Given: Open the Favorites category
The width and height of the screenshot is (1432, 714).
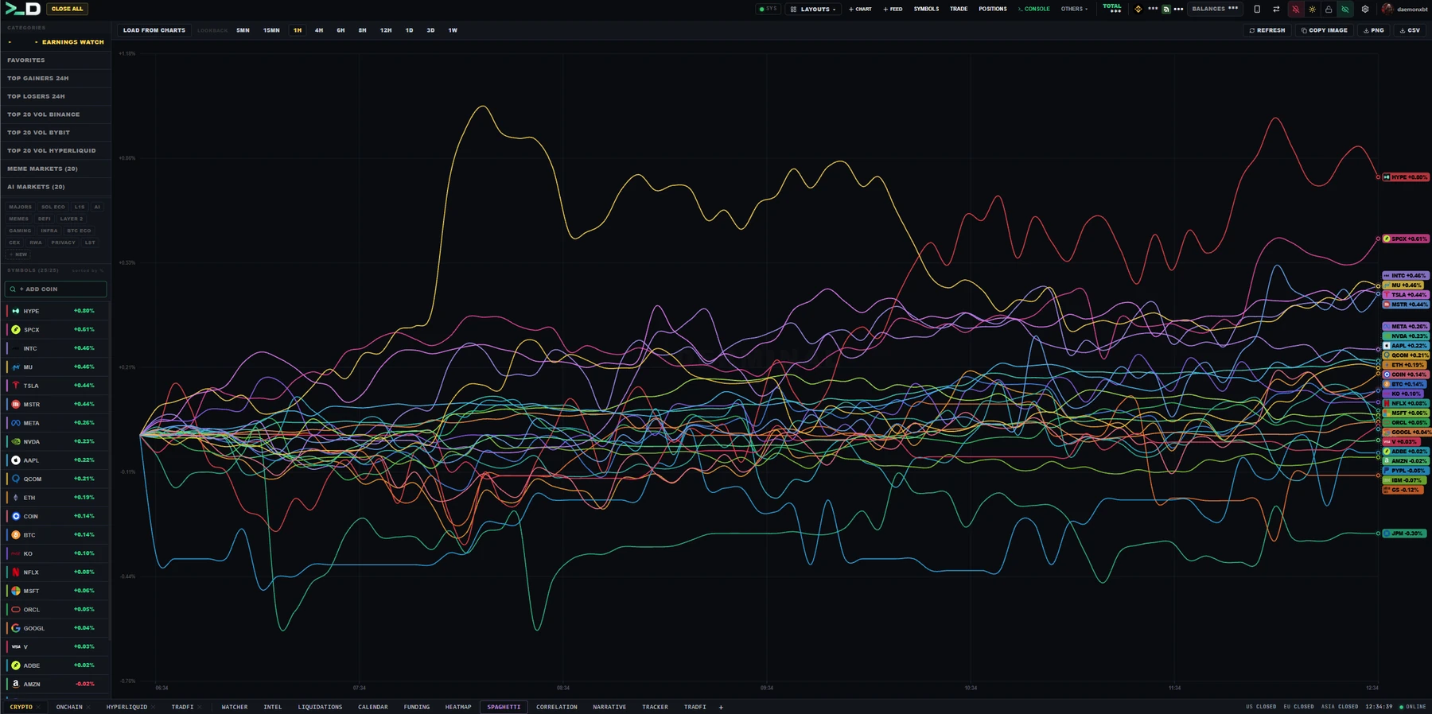Looking at the screenshot, I should pos(56,60).
